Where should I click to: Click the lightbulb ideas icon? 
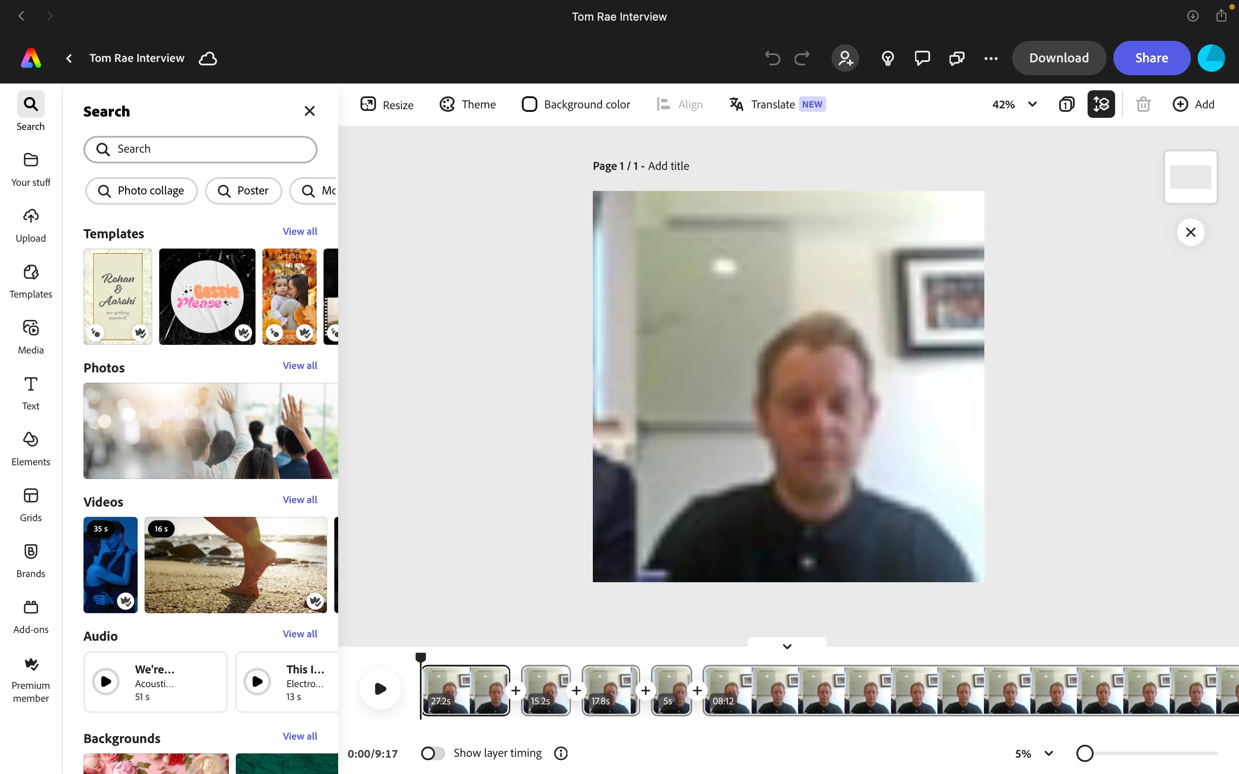(888, 58)
